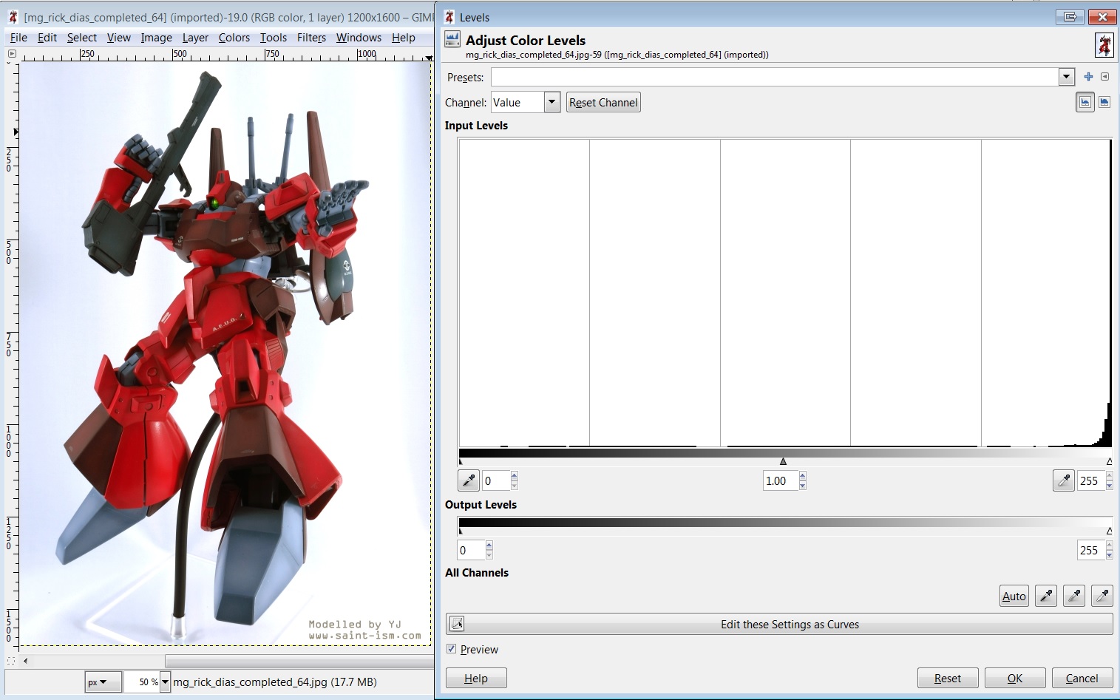Click the Presets text entry box
This screenshot has height=700, width=1120.
[x=775, y=77]
